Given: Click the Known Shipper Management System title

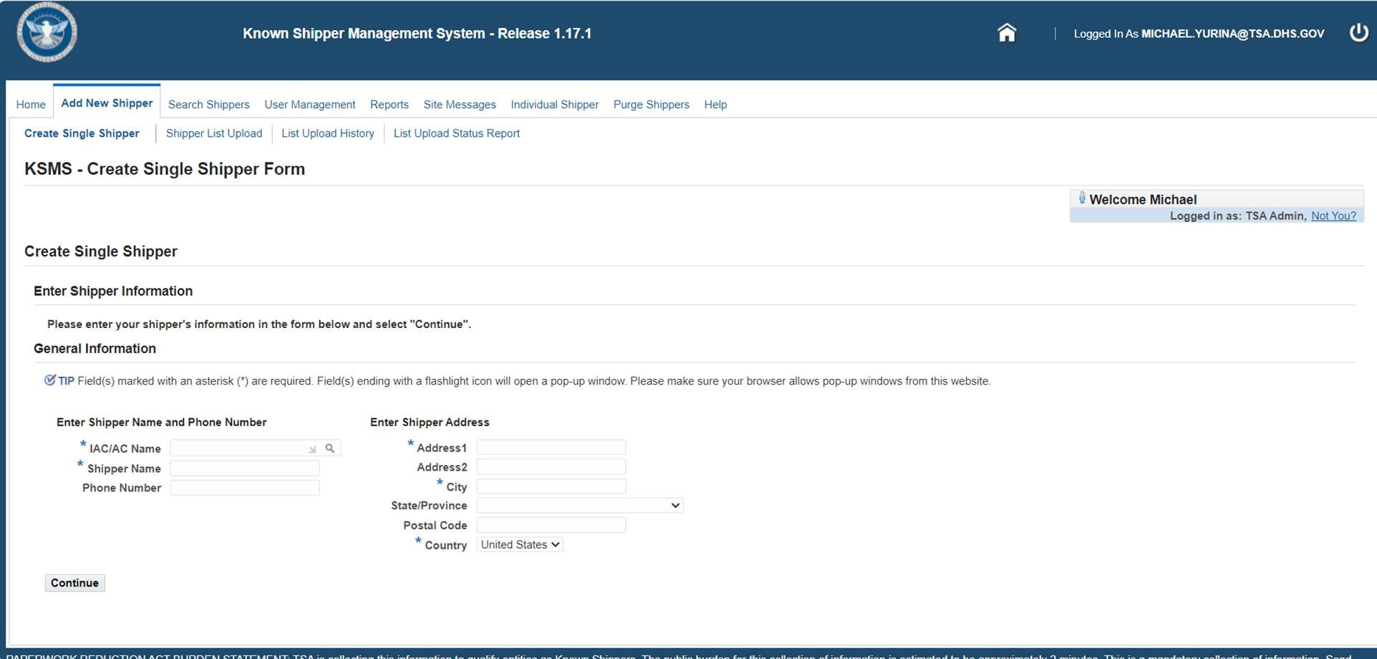Looking at the screenshot, I should pos(417,34).
